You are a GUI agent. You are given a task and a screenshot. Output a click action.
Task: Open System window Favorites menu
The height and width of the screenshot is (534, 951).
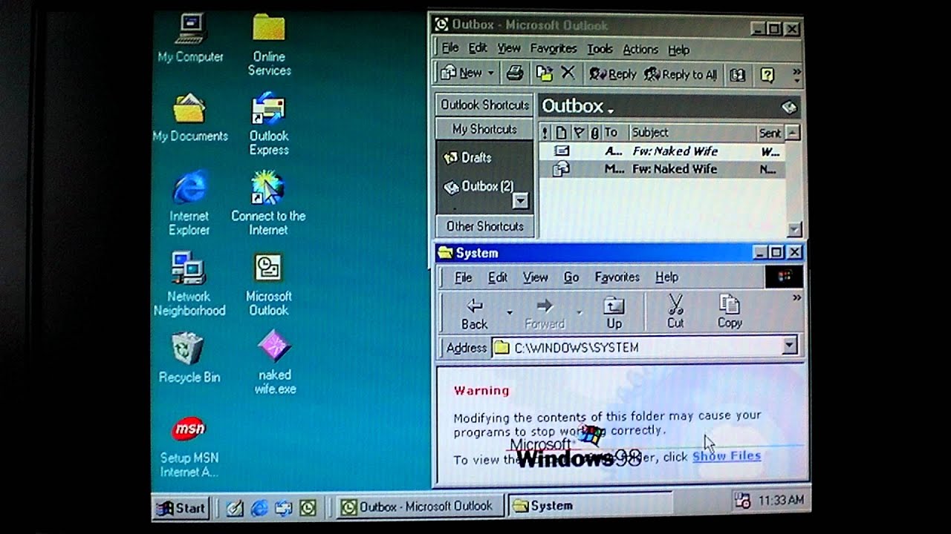pyautogui.click(x=617, y=277)
